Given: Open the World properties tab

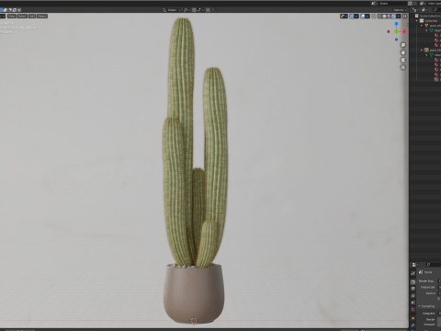Looking at the screenshot, I should (413, 310).
